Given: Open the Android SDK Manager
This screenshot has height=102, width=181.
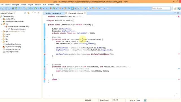Looking at the screenshot, I should tap(13, 8).
